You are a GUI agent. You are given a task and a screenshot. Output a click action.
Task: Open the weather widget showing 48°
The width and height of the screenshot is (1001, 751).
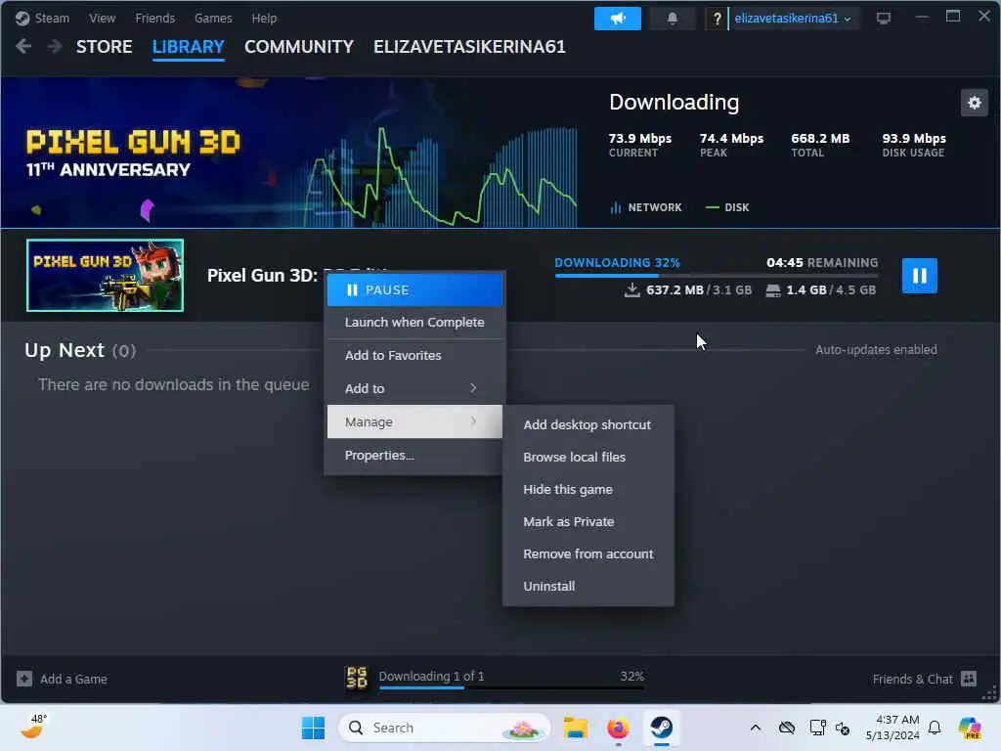[x=33, y=727]
